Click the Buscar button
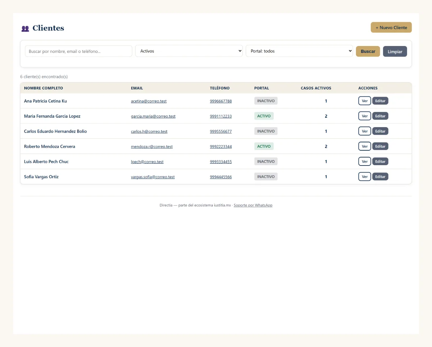 [x=368, y=51]
